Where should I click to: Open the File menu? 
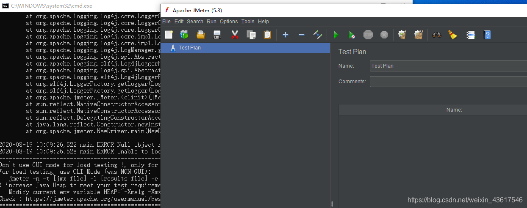tap(166, 22)
